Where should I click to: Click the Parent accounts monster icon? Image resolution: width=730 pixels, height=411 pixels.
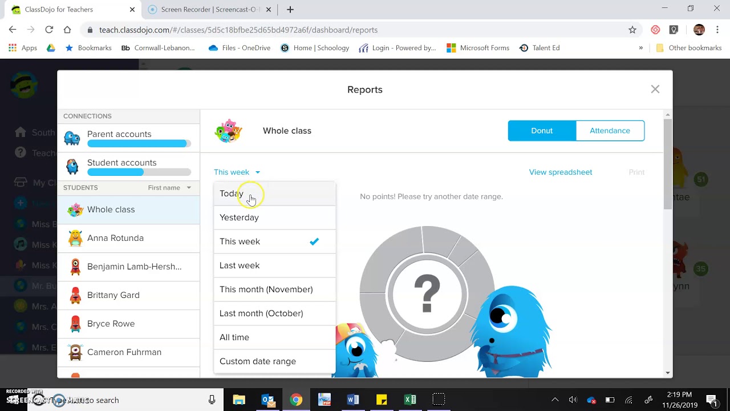click(72, 138)
